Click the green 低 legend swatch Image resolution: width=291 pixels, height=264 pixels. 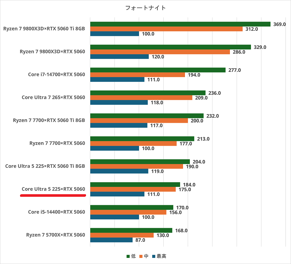128,256
